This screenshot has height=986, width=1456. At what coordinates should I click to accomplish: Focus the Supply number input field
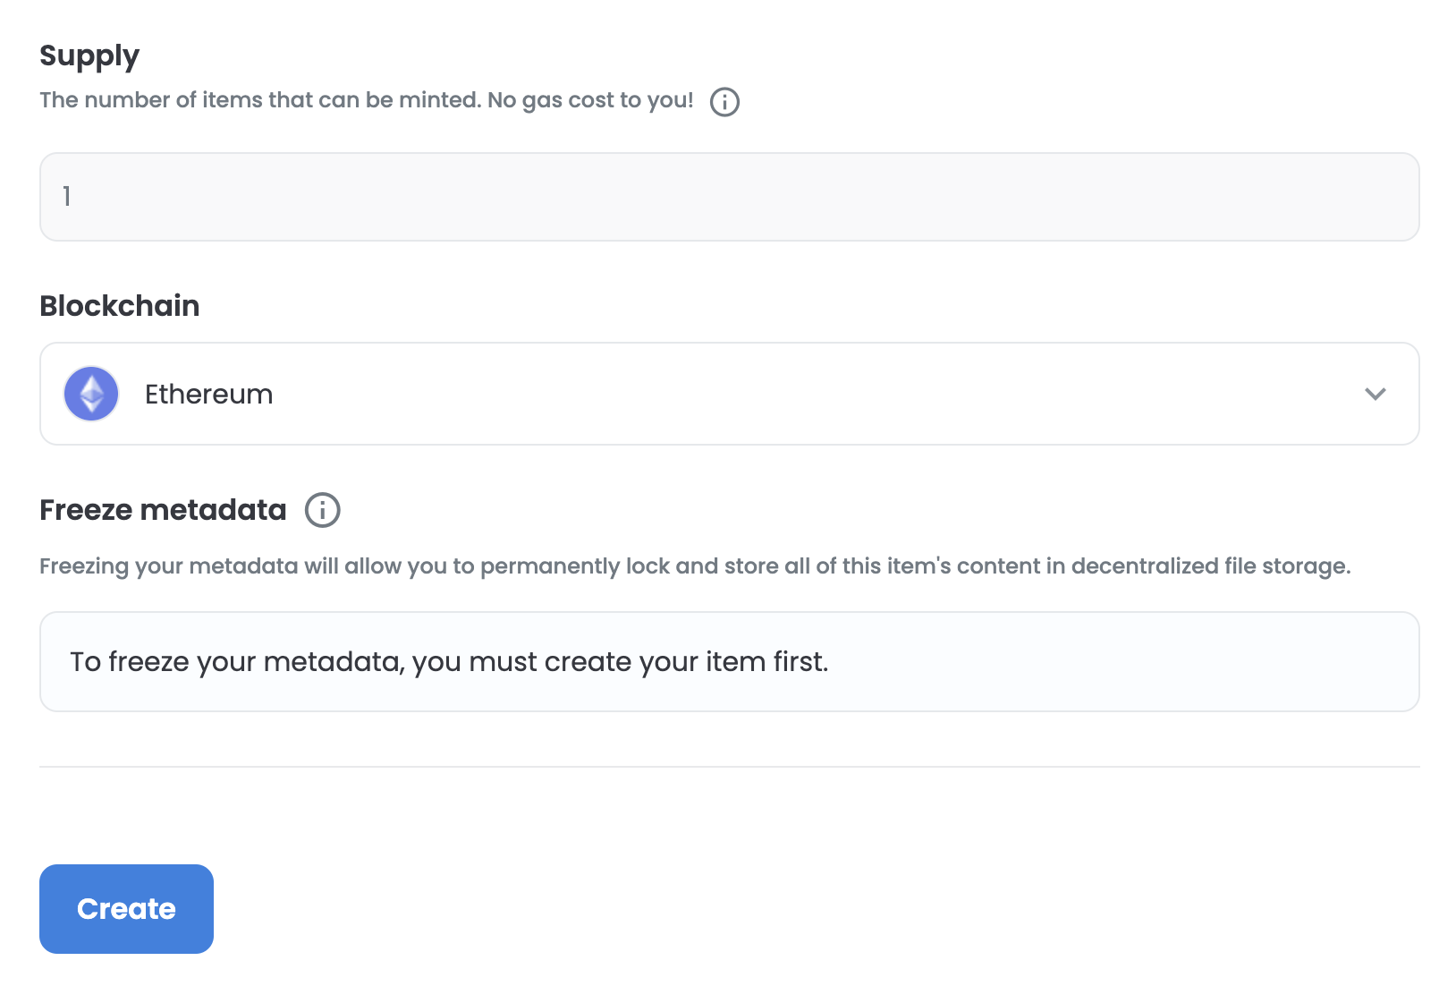point(730,197)
